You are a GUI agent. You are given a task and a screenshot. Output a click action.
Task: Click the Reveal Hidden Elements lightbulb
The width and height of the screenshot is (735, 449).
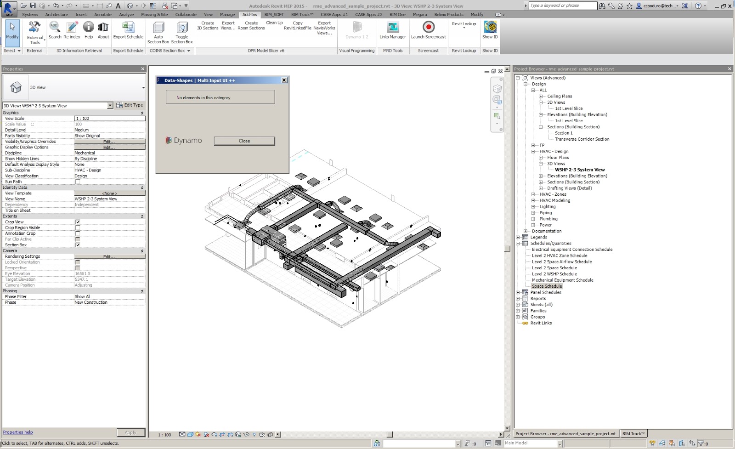tap(254, 434)
